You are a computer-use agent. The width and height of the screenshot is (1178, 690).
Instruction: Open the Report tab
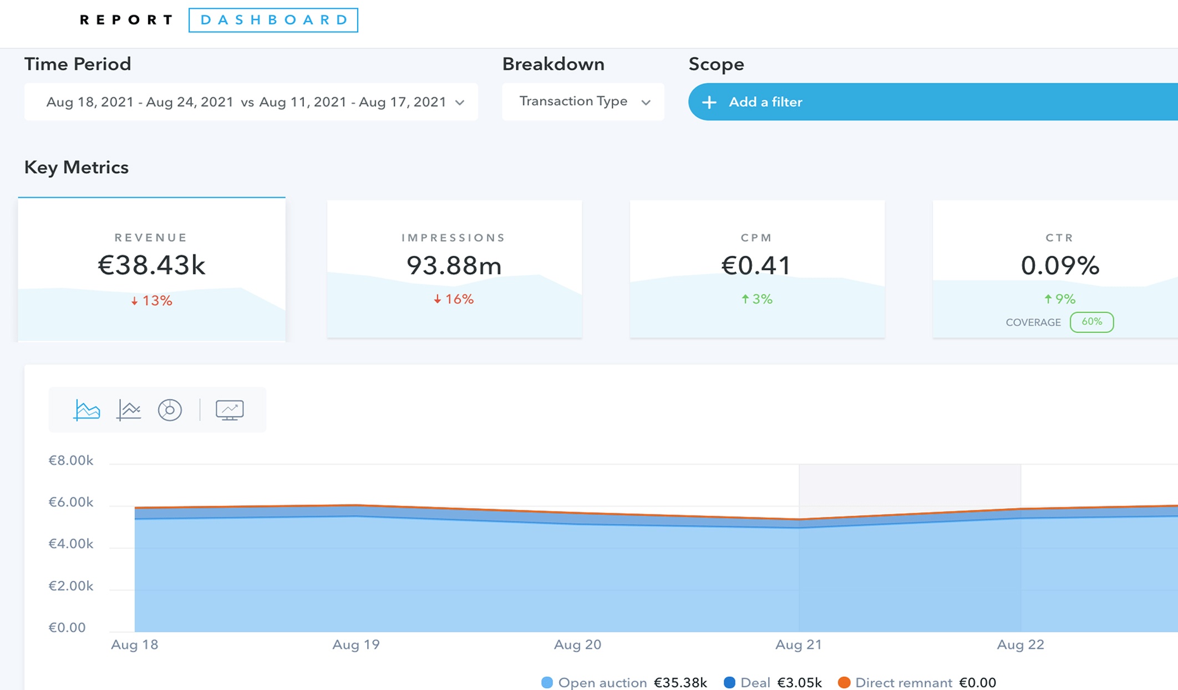tap(126, 21)
